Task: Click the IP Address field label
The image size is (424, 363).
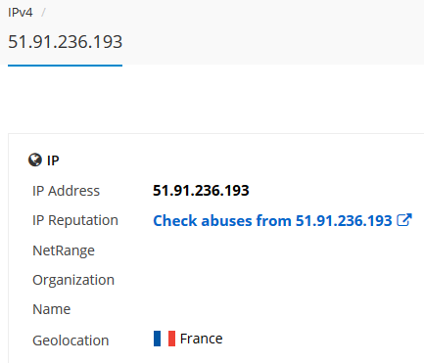Action: tap(66, 191)
